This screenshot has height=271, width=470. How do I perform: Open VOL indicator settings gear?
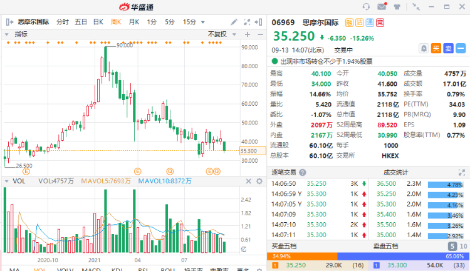click(259, 181)
